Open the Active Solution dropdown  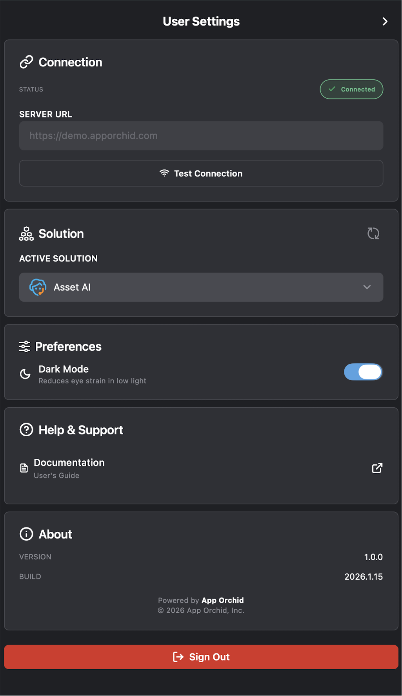pyautogui.click(x=201, y=287)
